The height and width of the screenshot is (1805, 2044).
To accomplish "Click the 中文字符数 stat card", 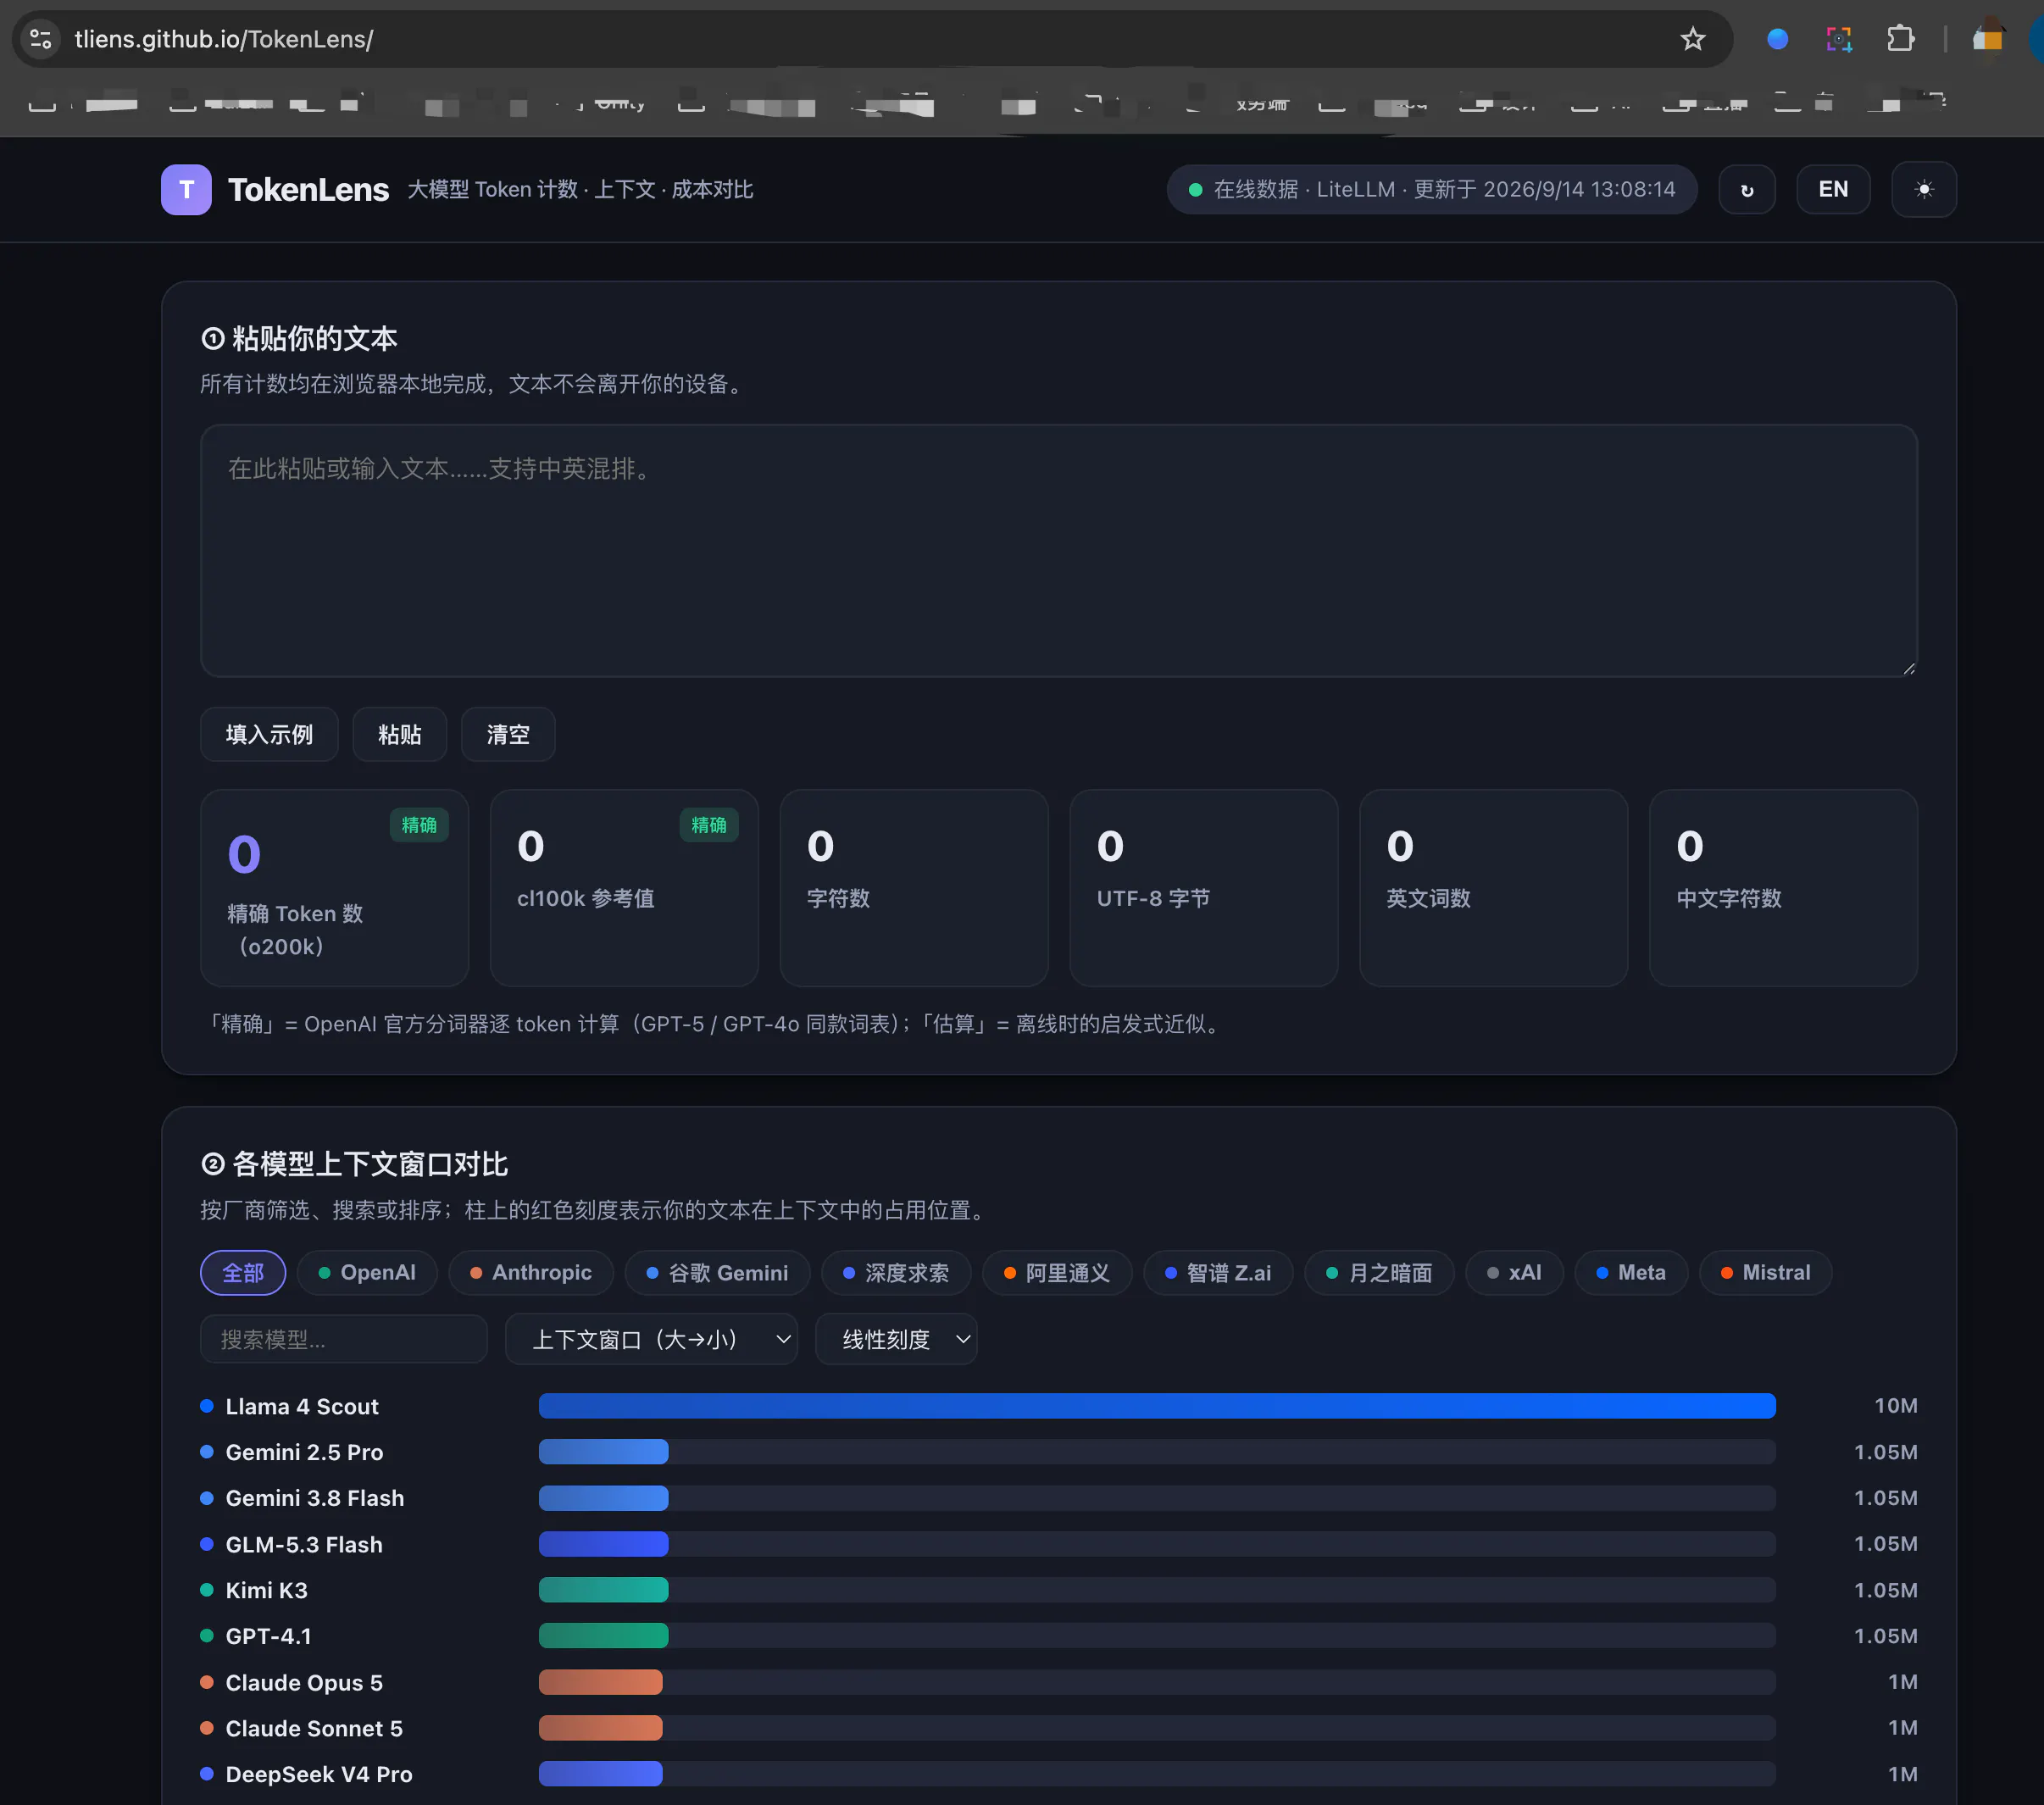I will tap(1783, 888).
